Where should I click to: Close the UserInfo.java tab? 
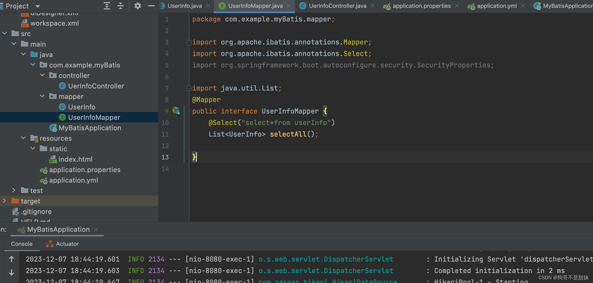pyautogui.click(x=208, y=6)
